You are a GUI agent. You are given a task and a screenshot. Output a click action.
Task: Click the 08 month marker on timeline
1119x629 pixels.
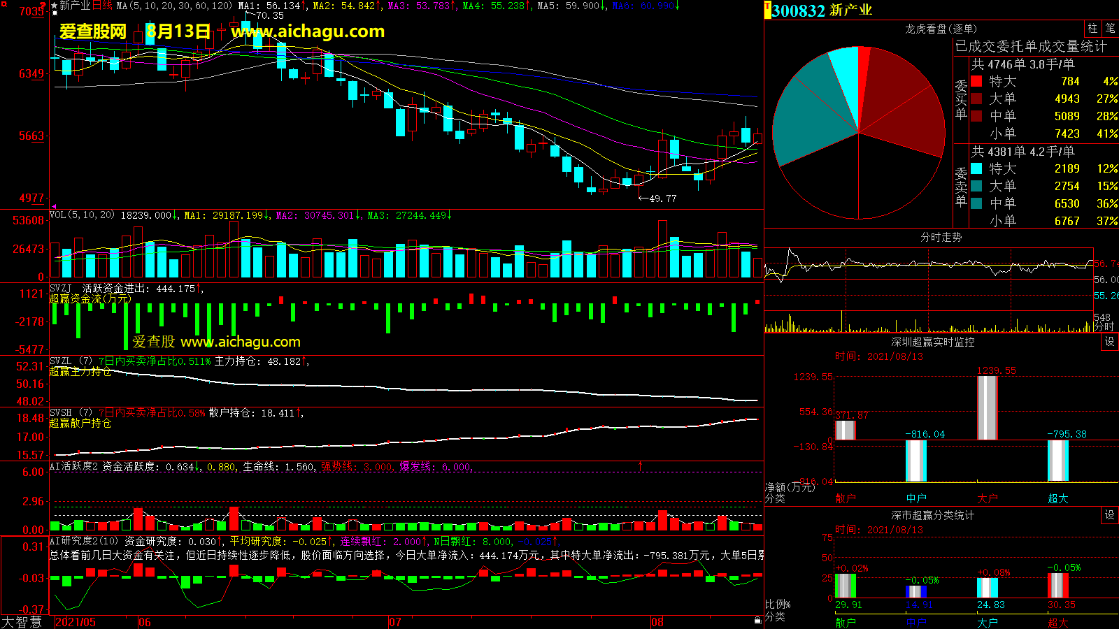tap(657, 622)
